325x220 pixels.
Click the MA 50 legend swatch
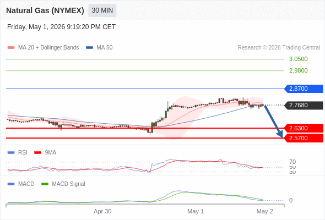click(x=90, y=48)
